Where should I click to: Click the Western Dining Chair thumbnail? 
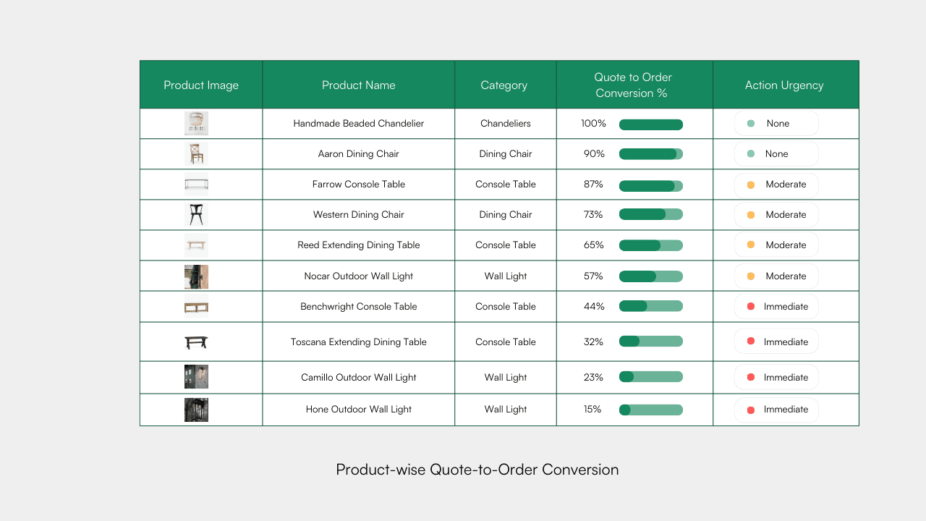(x=196, y=215)
